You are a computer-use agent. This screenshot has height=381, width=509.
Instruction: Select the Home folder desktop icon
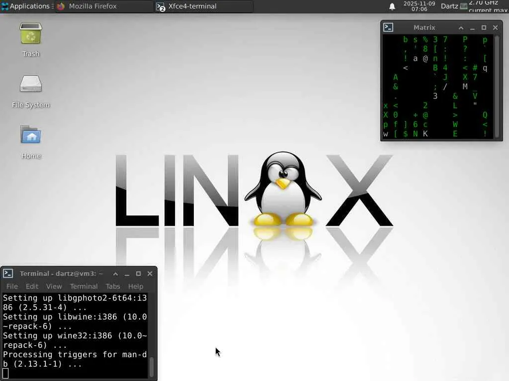[31, 142]
